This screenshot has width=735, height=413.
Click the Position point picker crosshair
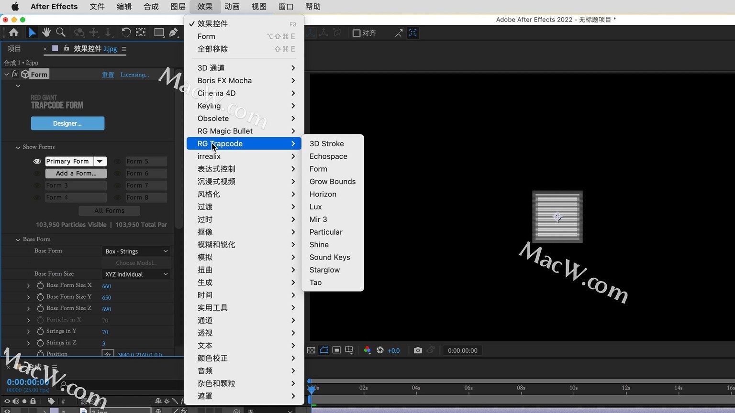coord(108,354)
